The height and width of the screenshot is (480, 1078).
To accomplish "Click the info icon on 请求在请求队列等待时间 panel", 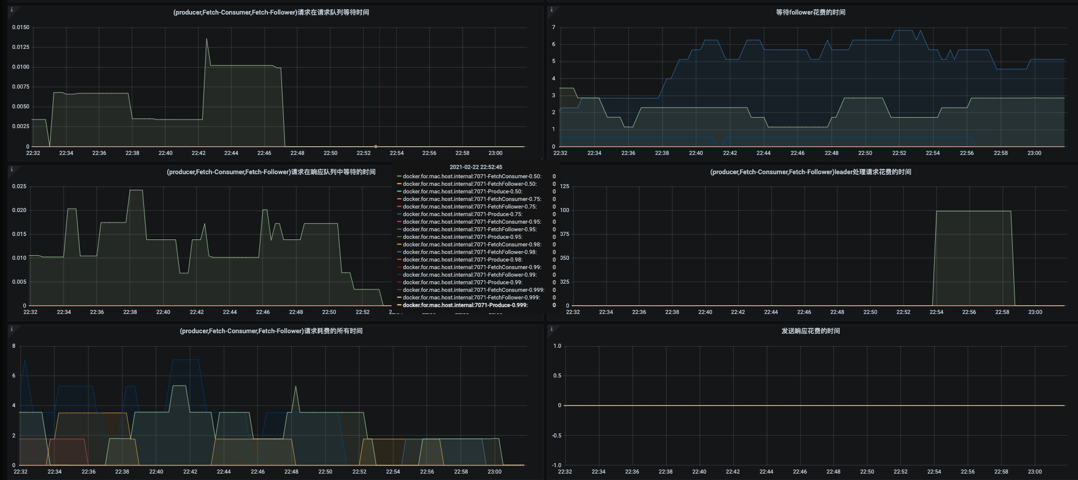I will point(12,10).
